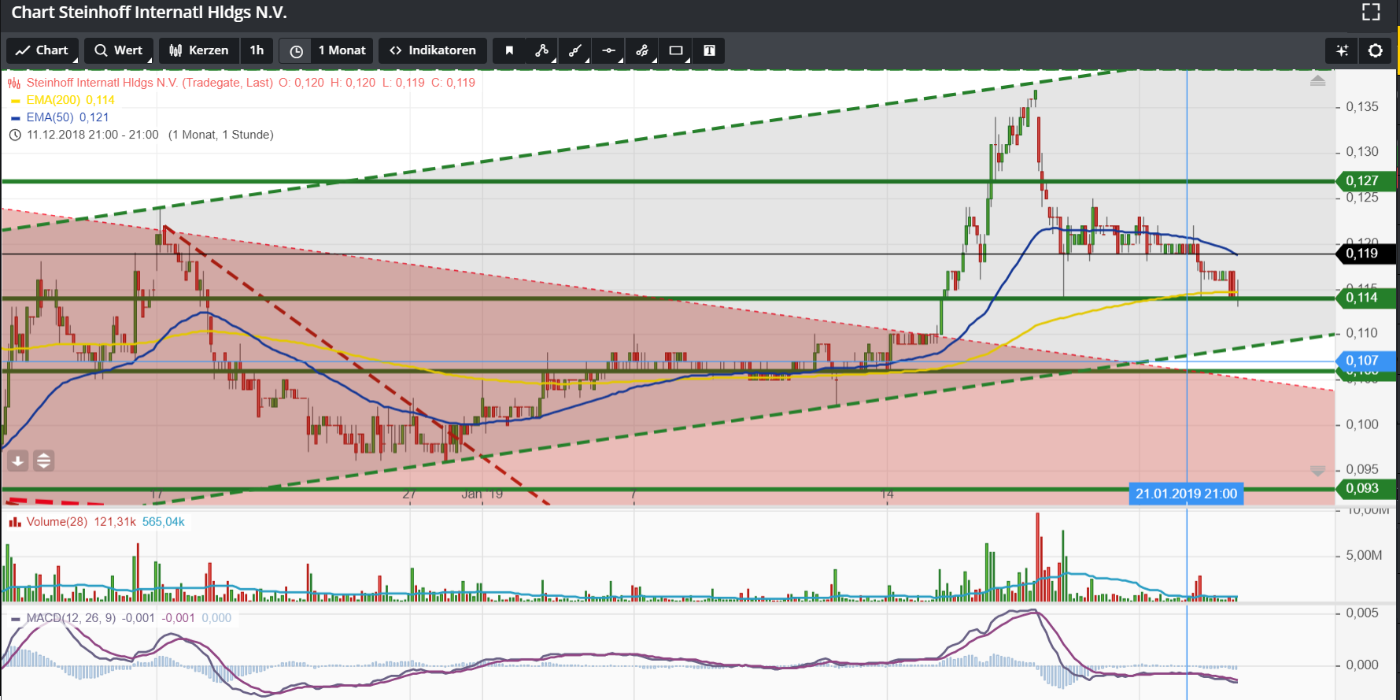Click the clock time-range icon
This screenshot has height=700, width=1400.
[296, 50]
